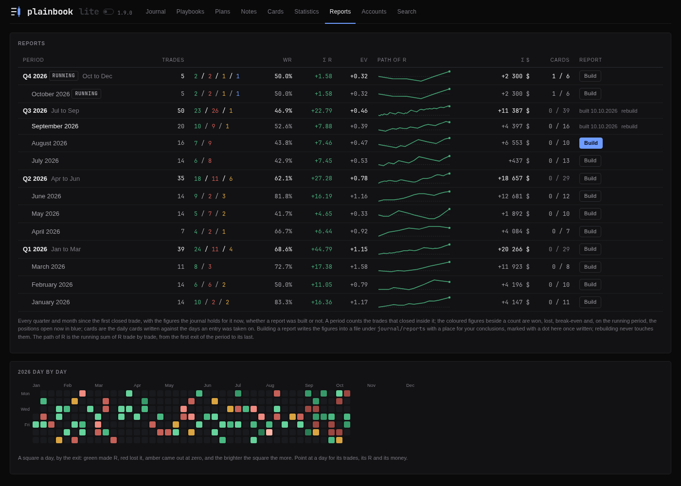The image size is (681, 486).
Task: Build the Q2 2026 report
Action: (590, 178)
